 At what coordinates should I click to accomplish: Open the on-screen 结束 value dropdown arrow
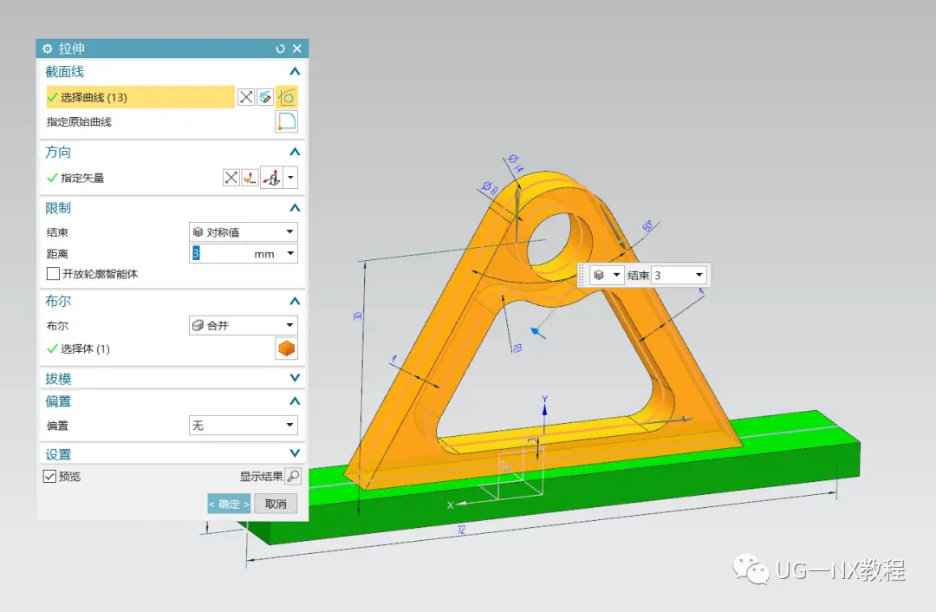(699, 276)
